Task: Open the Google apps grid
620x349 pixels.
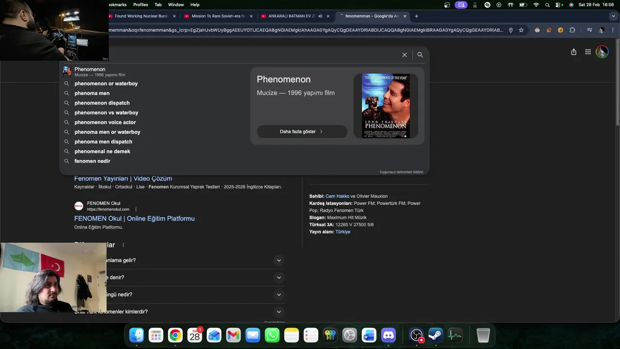Action: coord(588,52)
